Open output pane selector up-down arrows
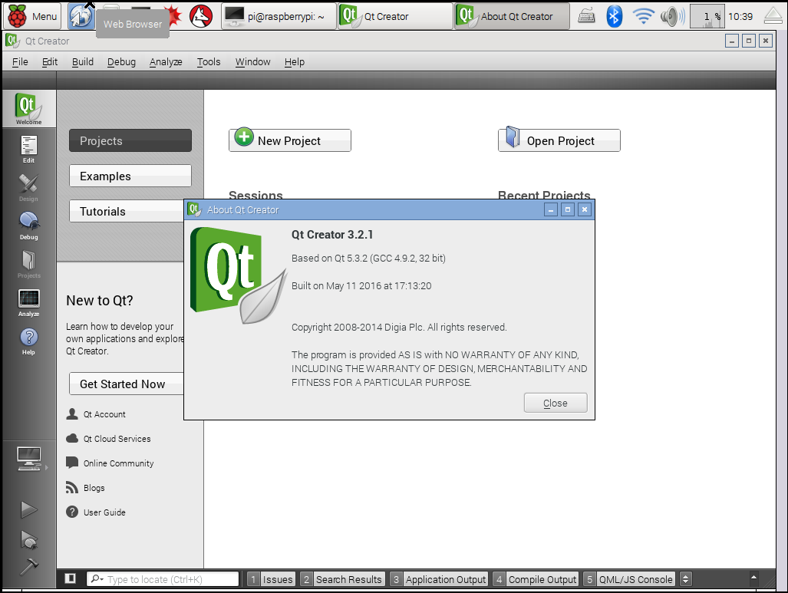The width and height of the screenshot is (788, 593). click(x=685, y=579)
